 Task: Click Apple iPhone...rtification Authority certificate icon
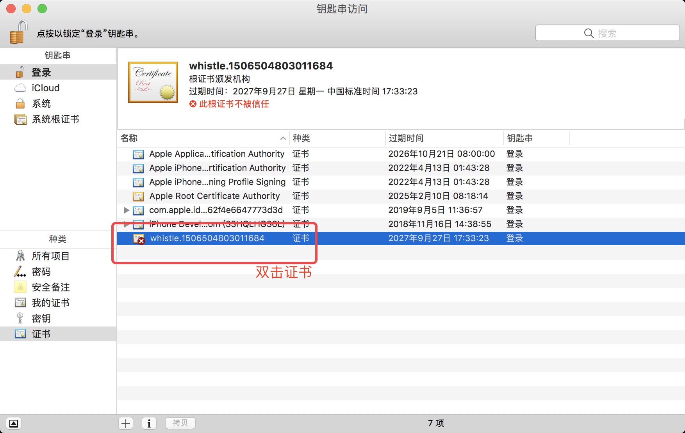click(138, 168)
